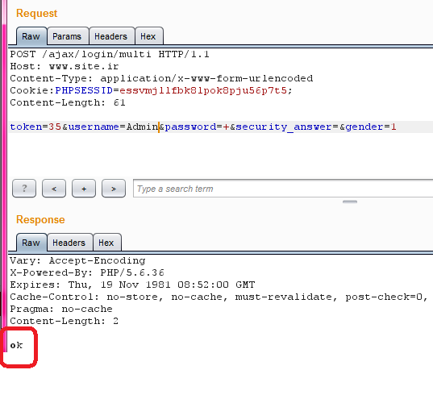Viewport: 433px width, 399px height.
Task: Open the response Hex tab
Action: (107, 243)
